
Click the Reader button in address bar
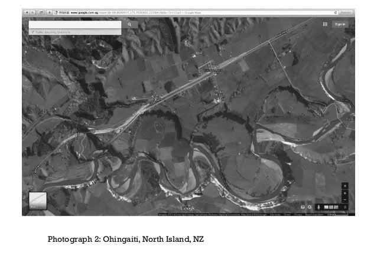point(346,12)
